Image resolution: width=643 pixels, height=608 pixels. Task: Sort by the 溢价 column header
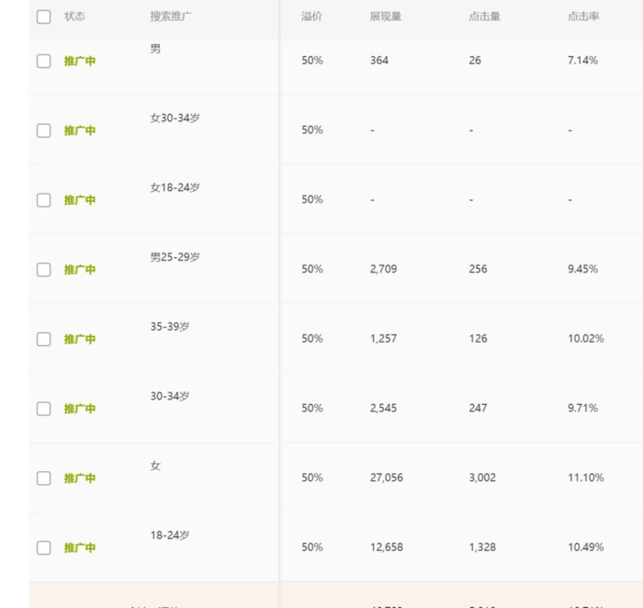[311, 17]
